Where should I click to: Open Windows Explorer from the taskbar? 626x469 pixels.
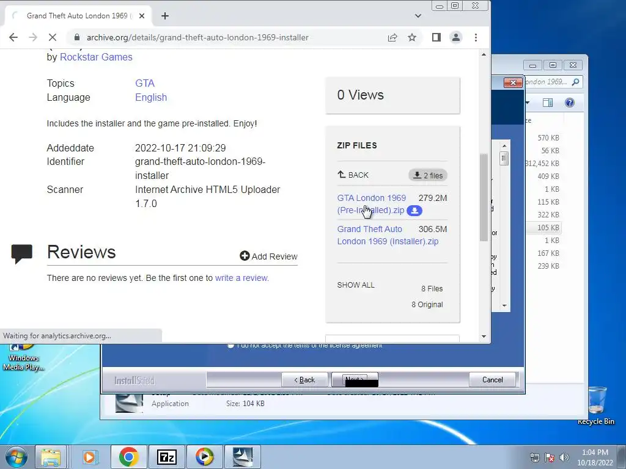(51, 457)
